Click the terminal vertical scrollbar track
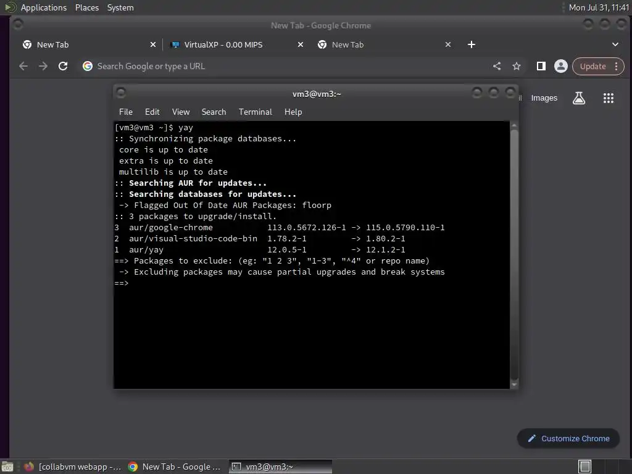The width and height of the screenshot is (632, 474). click(x=514, y=254)
